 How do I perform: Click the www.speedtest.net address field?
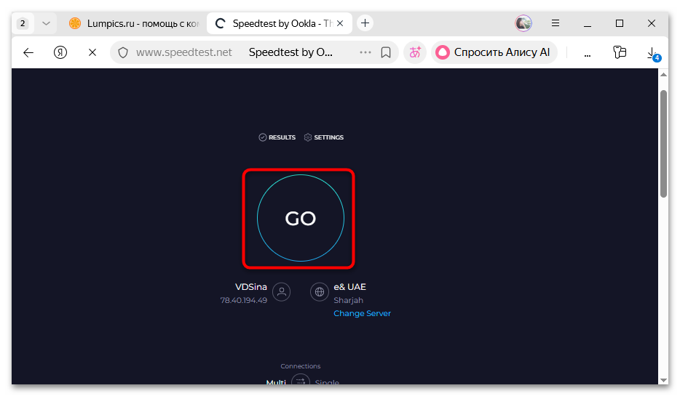184,52
